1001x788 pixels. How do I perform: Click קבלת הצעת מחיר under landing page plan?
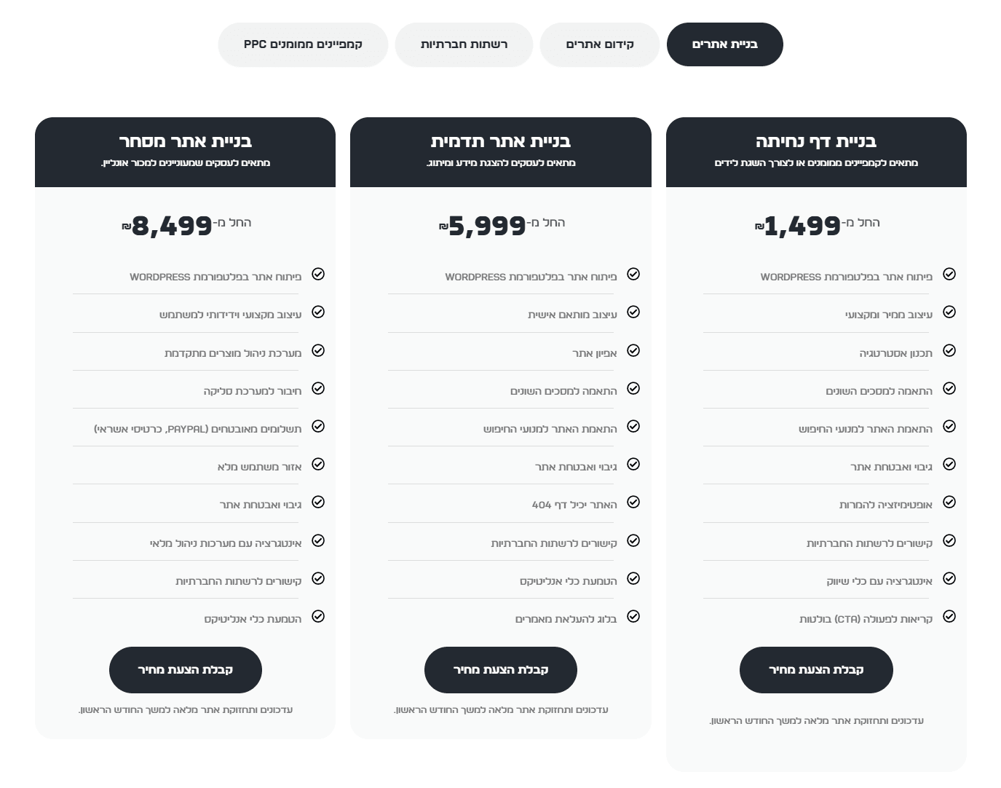816,670
